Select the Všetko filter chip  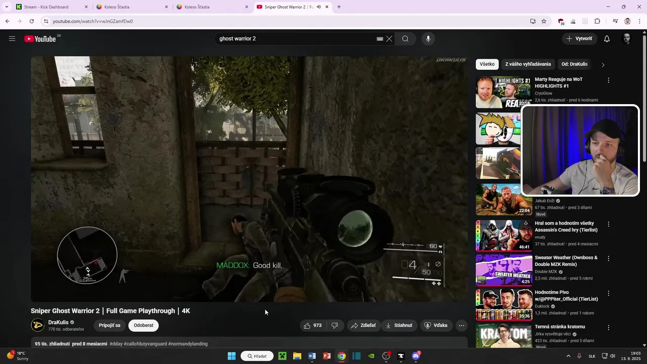[487, 64]
